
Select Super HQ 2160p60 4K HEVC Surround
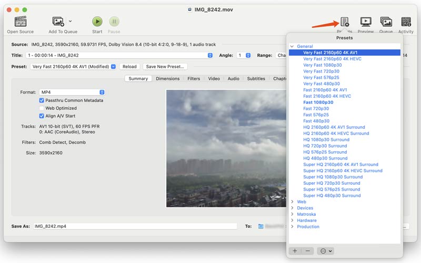[x=343, y=171]
